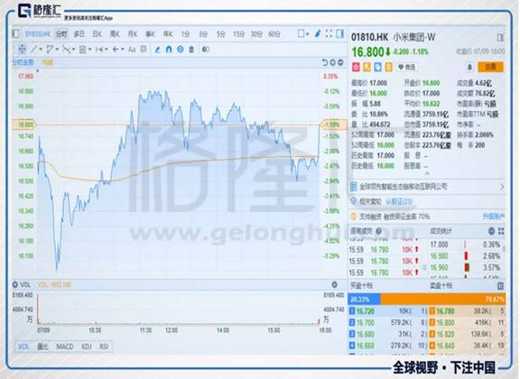Select the blue pen drawing icon
The image size is (520, 379).
click(x=318, y=33)
